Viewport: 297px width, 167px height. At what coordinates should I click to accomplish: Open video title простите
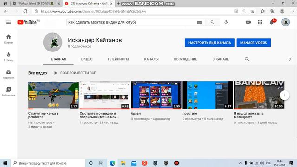190,113
